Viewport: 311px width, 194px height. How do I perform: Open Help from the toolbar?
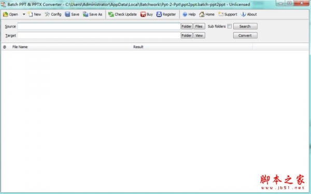pos(189,14)
